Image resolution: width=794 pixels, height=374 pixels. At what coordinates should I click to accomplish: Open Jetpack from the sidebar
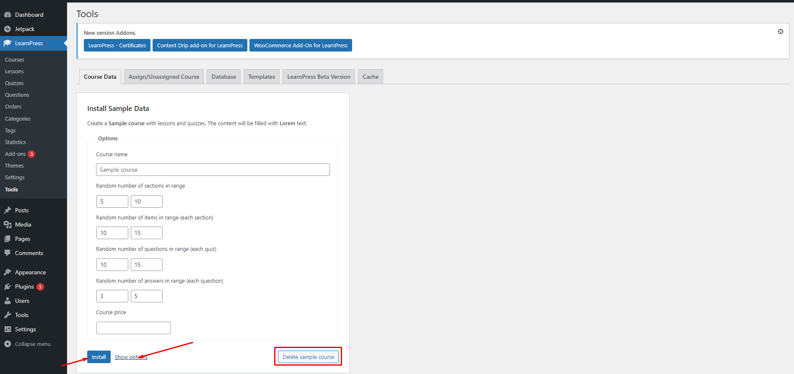tap(25, 29)
